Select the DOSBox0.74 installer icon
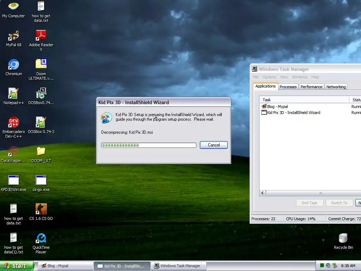The width and height of the screenshot is (361, 271). click(x=41, y=96)
